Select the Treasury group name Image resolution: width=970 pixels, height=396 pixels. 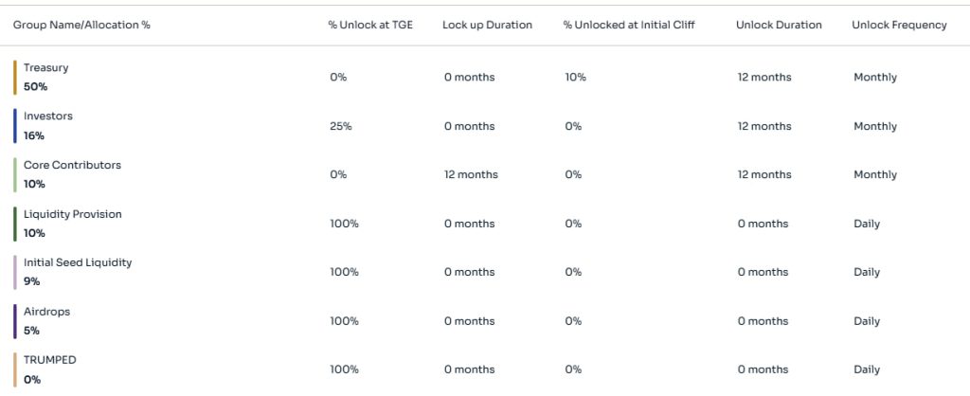click(45, 68)
